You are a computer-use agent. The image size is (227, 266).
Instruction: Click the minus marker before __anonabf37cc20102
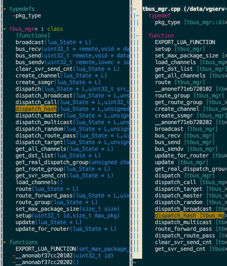click(14, 256)
